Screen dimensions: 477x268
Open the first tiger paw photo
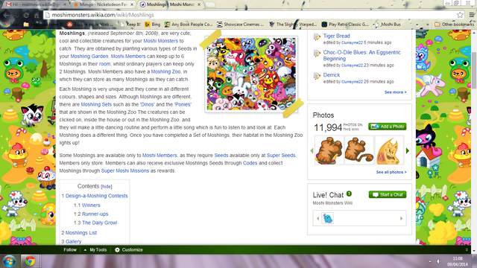[329, 150]
